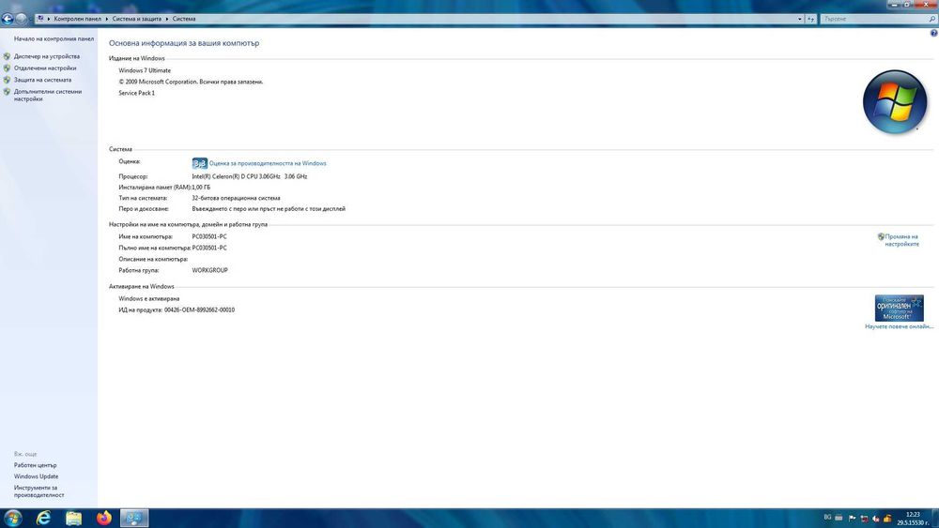Open 'Оценка за производителността на Windows' link

268,163
